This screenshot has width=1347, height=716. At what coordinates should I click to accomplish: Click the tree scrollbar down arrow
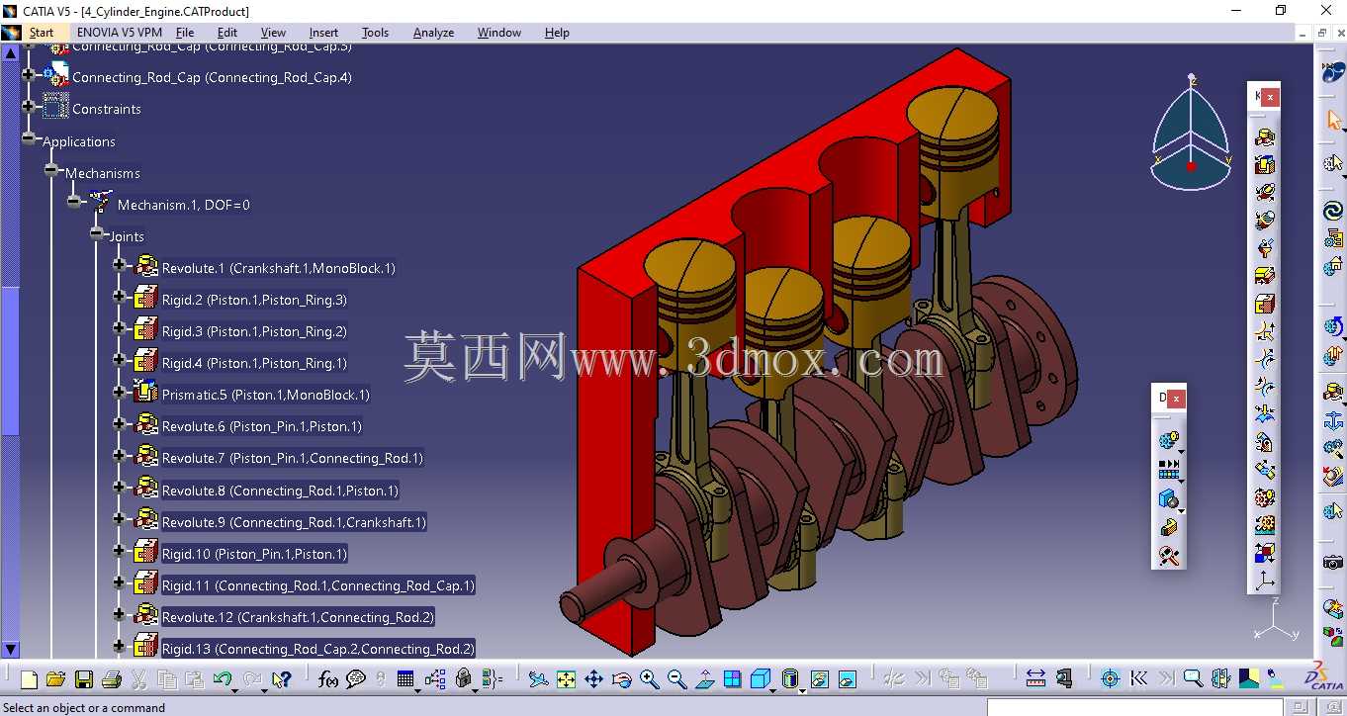coord(10,650)
